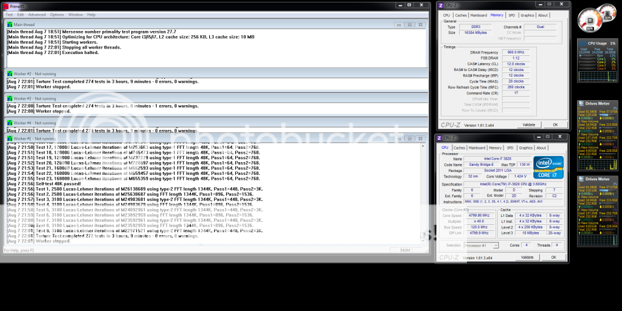622x311 pixels.
Task: Click the Intel Core i7 logo badge
Action: pyautogui.click(x=548, y=167)
